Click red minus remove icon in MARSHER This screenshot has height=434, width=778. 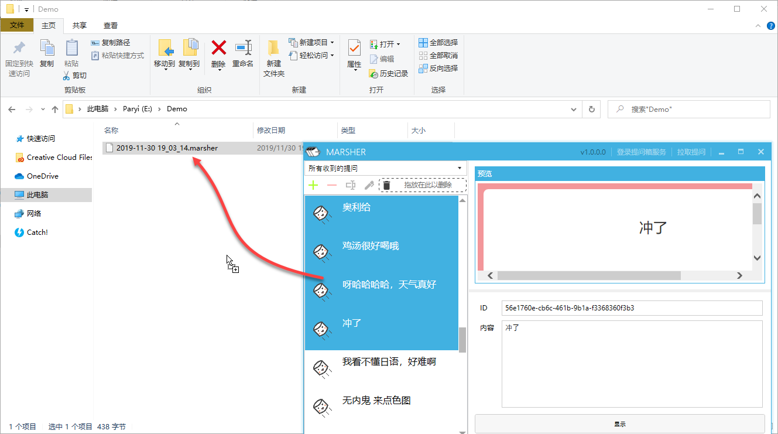pyautogui.click(x=332, y=186)
